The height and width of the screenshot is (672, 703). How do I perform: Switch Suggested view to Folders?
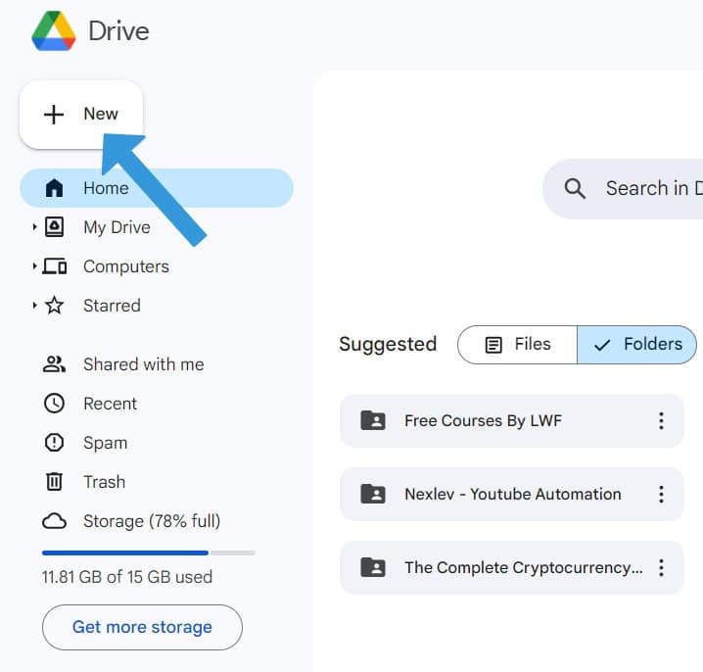click(x=637, y=345)
